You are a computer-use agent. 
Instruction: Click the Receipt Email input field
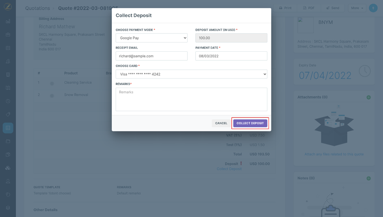(151, 56)
